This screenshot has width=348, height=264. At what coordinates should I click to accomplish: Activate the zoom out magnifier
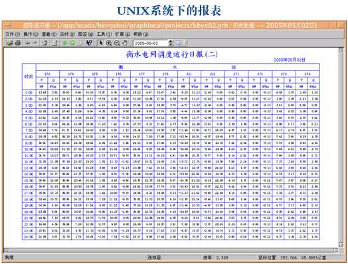click(x=117, y=43)
